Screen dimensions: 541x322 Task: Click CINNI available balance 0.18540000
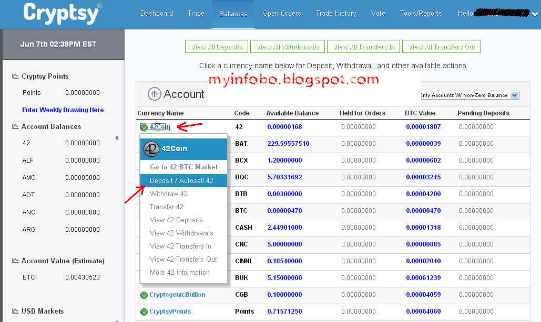click(x=284, y=261)
